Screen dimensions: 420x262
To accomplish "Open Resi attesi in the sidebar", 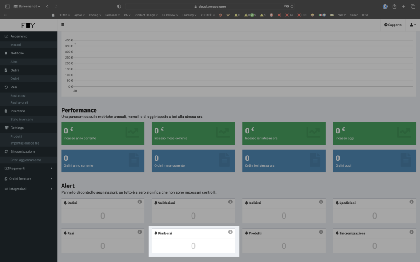I will (x=18, y=95).
